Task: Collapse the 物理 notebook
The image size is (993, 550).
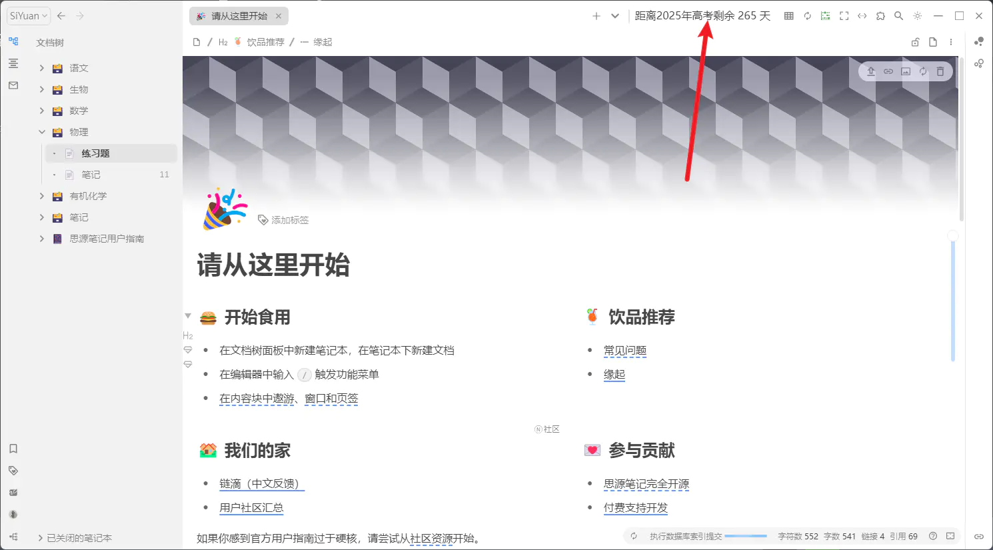Action: [x=41, y=132]
